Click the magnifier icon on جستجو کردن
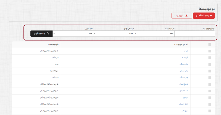The height and width of the screenshot is (115, 221). tap(48, 33)
